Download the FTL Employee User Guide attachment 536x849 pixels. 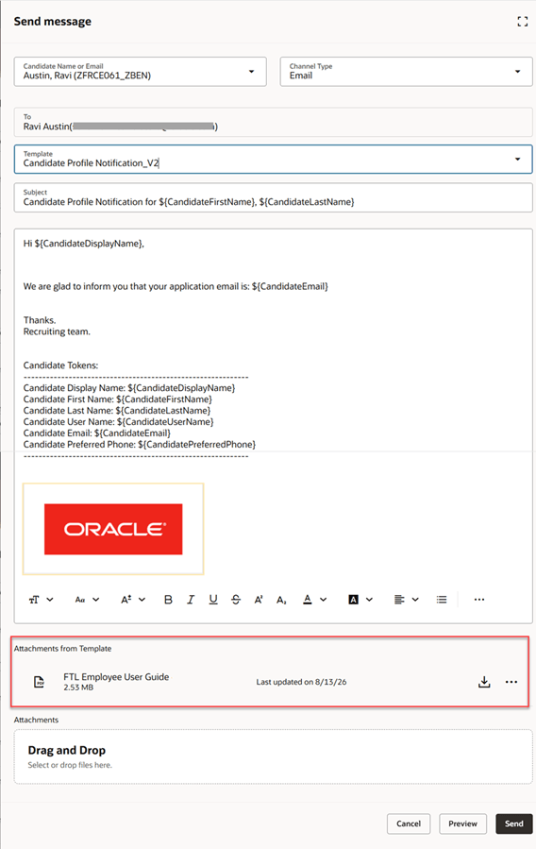click(x=484, y=682)
